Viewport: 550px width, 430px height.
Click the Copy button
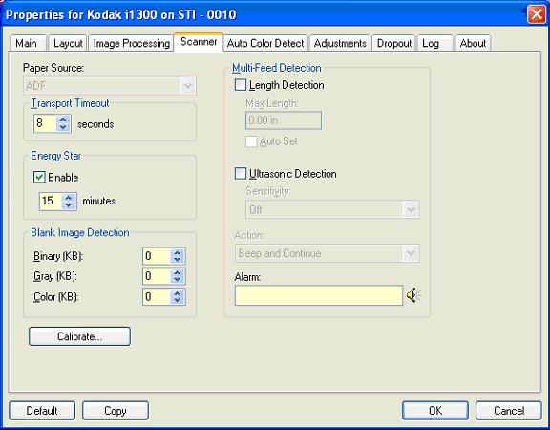coord(116,411)
